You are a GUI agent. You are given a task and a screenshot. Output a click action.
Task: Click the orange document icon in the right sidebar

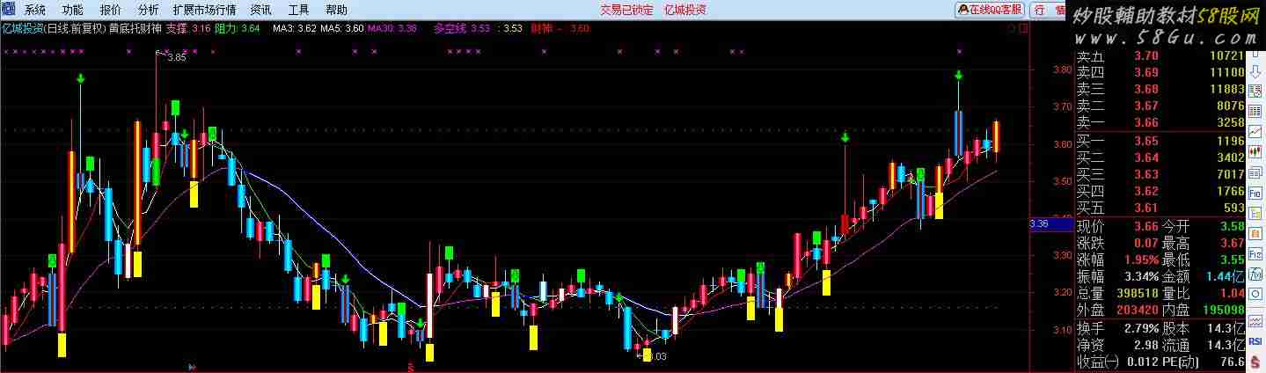[1255, 234]
